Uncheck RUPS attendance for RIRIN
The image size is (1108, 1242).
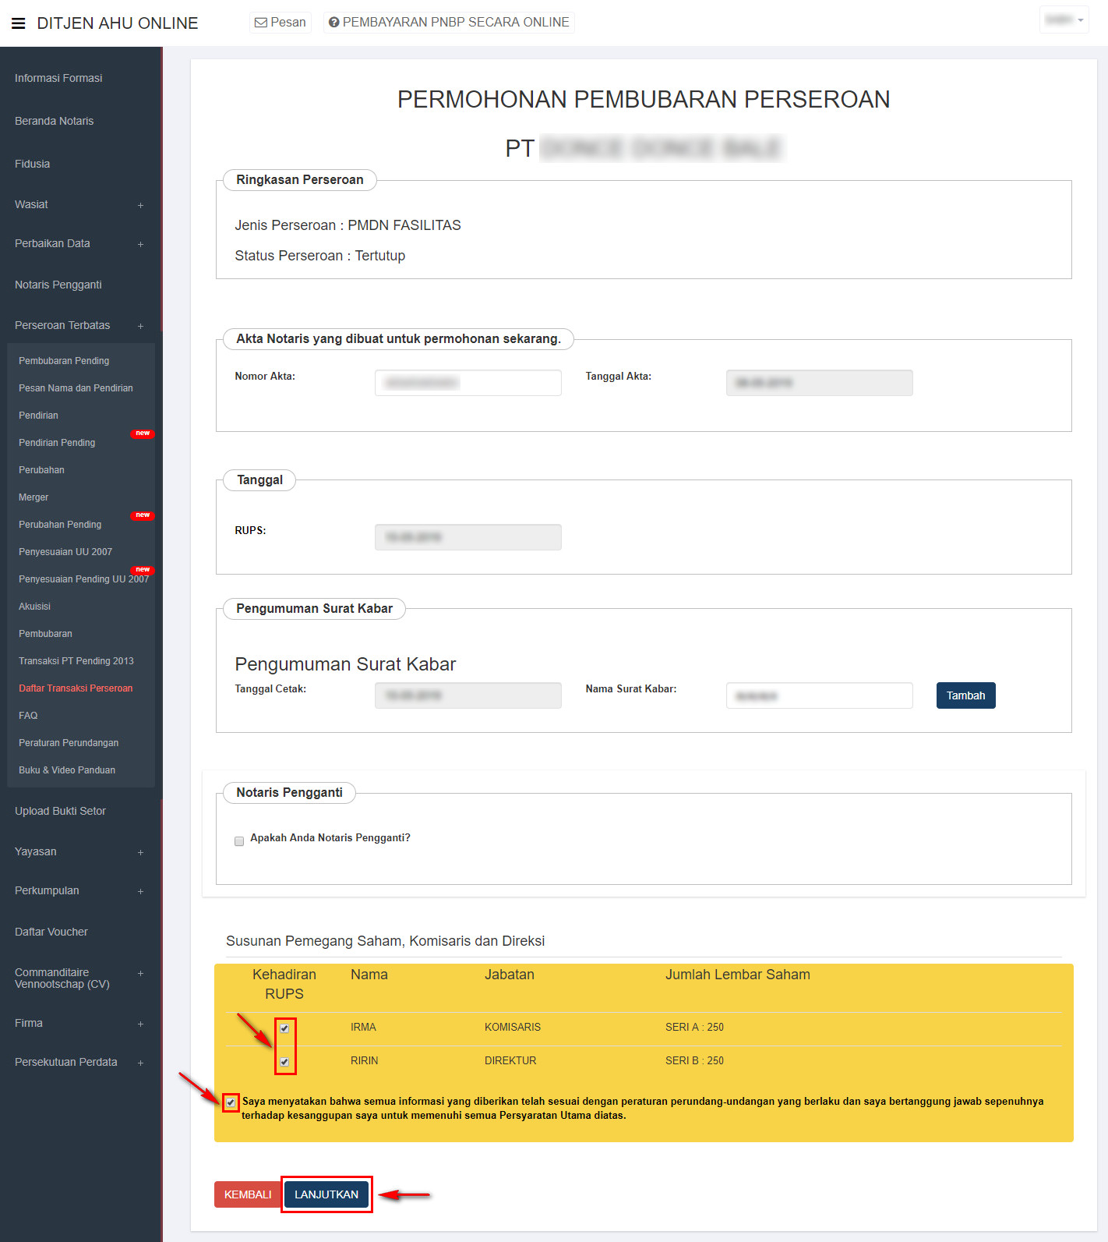285,1062
